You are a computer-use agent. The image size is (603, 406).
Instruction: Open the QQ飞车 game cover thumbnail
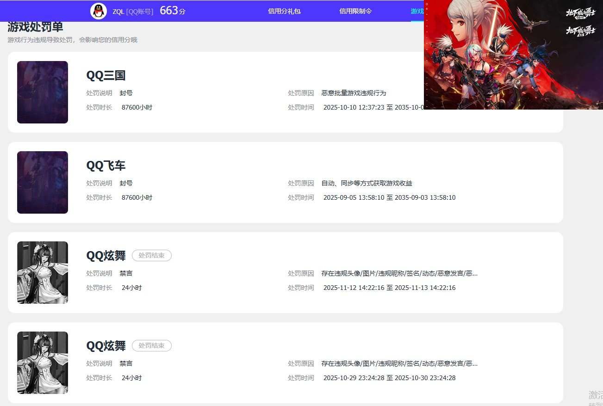point(43,182)
